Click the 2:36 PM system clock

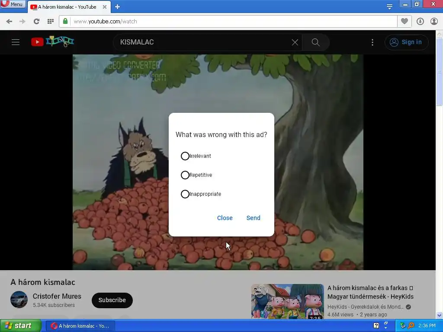point(427,326)
